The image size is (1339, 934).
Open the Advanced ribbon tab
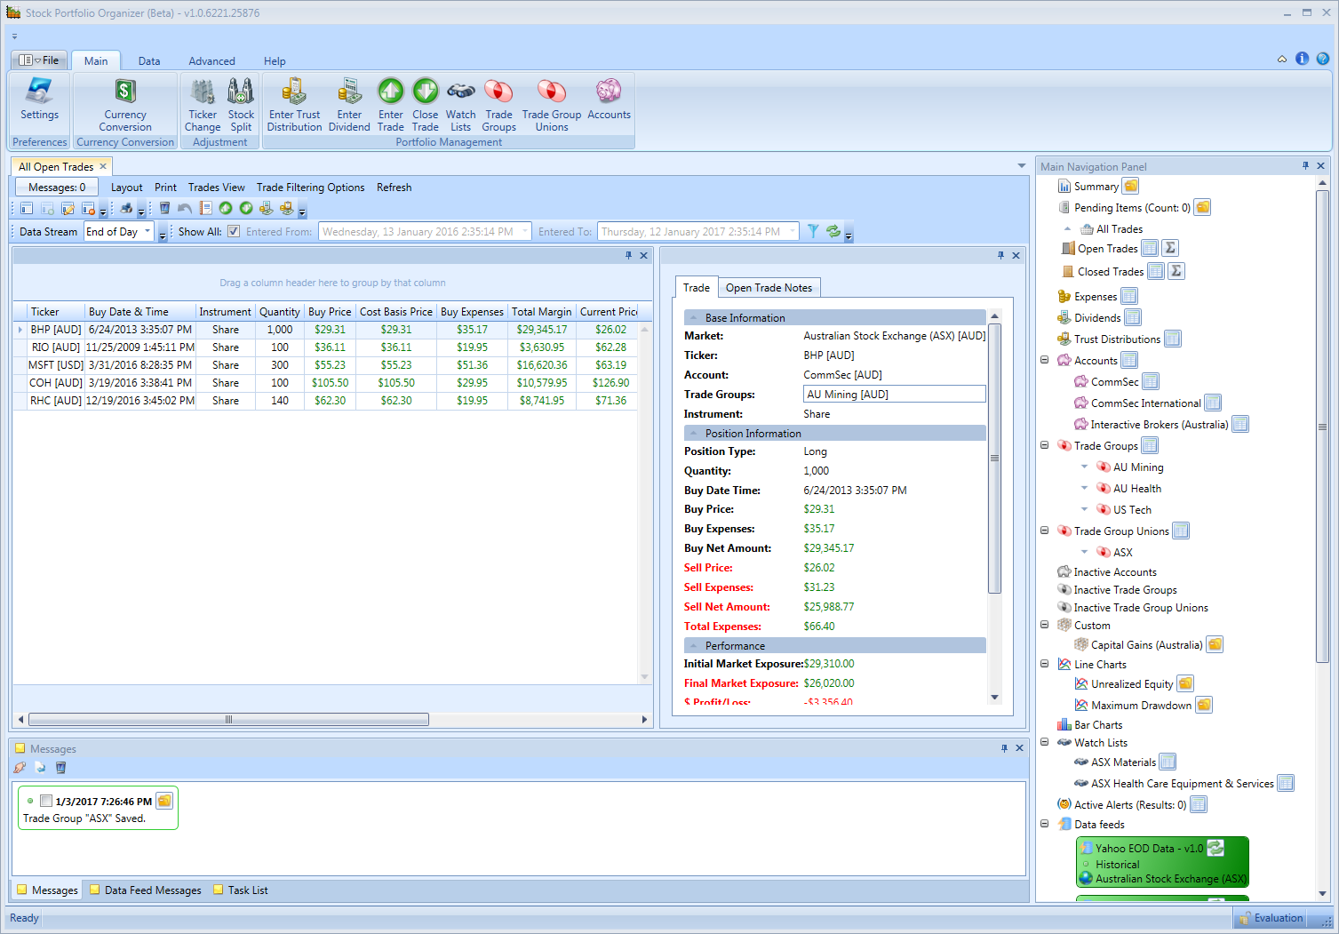pos(211,60)
